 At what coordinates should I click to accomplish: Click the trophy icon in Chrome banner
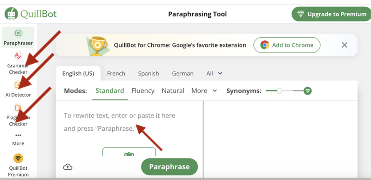click(98, 46)
